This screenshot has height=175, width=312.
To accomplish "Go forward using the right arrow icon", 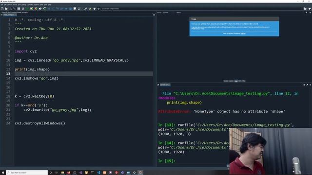I will [98, 9].
